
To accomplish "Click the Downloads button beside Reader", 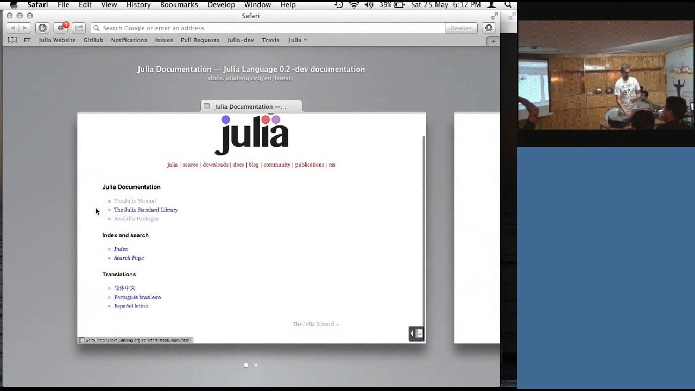I will (x=489, y=28).
